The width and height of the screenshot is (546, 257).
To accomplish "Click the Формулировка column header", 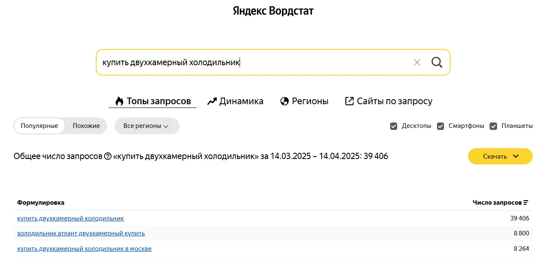I will pos(41,203).
